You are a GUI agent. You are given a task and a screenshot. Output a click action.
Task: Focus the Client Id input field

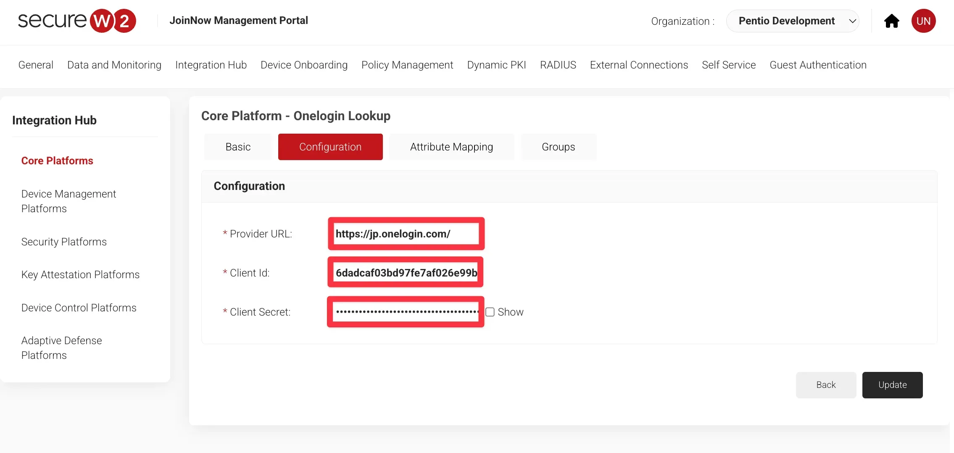coord(406,273)
